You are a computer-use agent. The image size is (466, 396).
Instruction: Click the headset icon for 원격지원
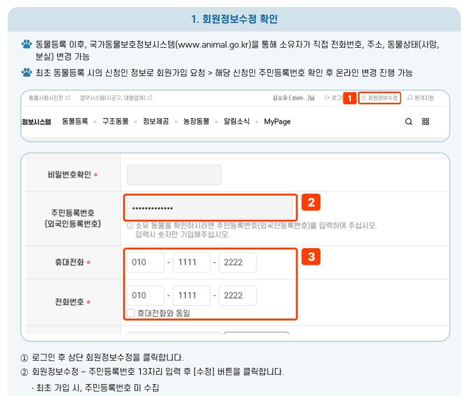click(x=410, y=98)
